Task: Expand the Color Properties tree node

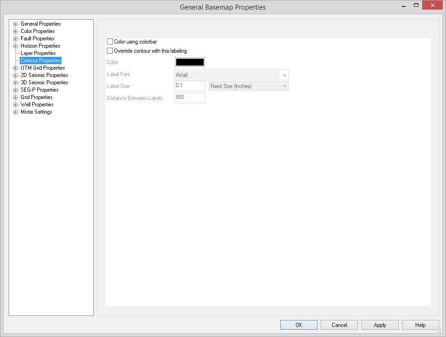Action: [x=16, y=31]
